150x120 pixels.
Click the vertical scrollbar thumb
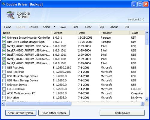tap(147, 40)
